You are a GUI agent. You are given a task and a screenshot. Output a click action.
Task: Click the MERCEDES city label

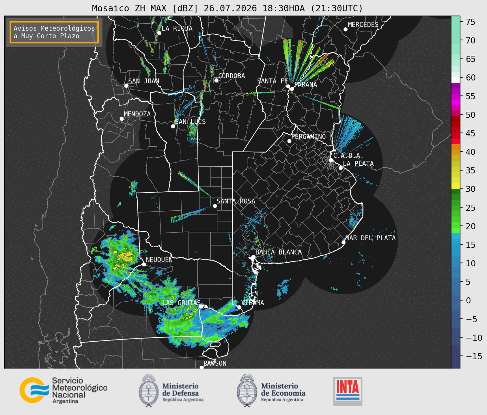point(363,25)
